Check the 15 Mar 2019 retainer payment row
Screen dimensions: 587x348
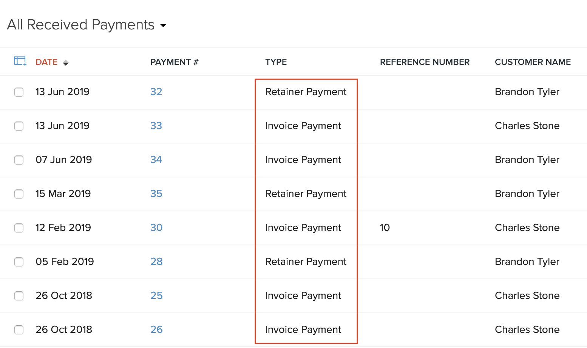point(19,194)
